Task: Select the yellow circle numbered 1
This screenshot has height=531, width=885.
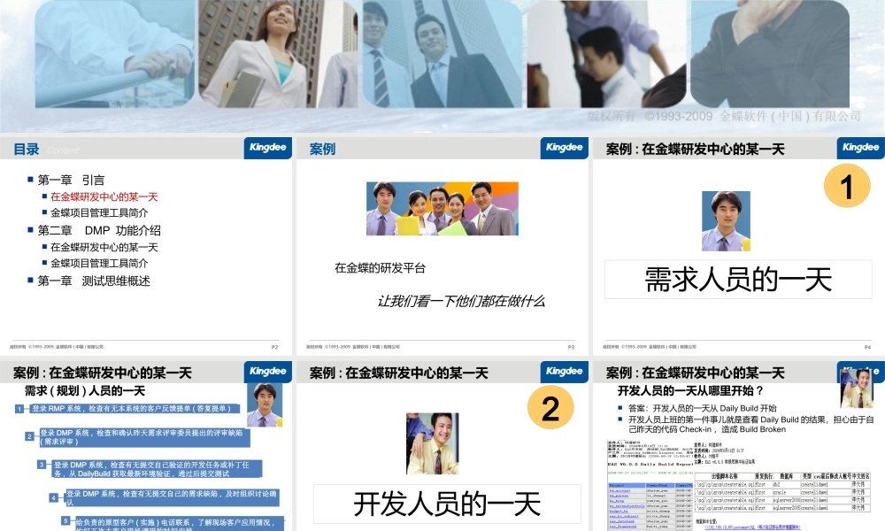Action: click(847, 186)
